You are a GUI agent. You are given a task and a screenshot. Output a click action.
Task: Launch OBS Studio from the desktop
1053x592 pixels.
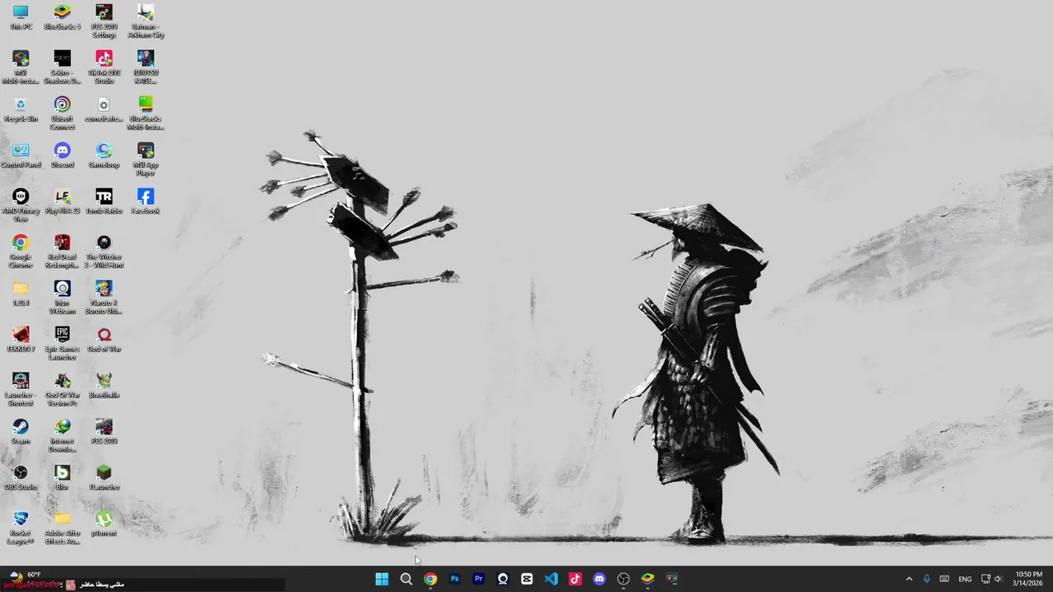[21, 478]
